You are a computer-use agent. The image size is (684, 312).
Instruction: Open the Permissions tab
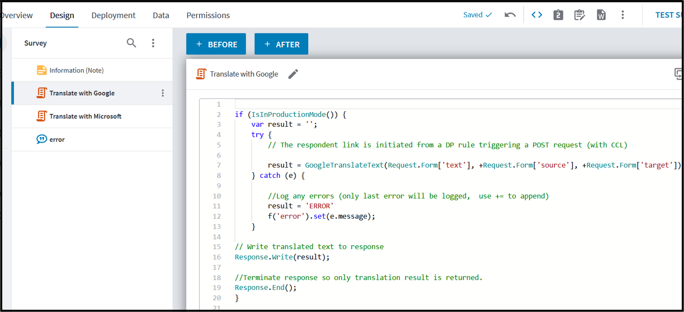coord(208,15)
